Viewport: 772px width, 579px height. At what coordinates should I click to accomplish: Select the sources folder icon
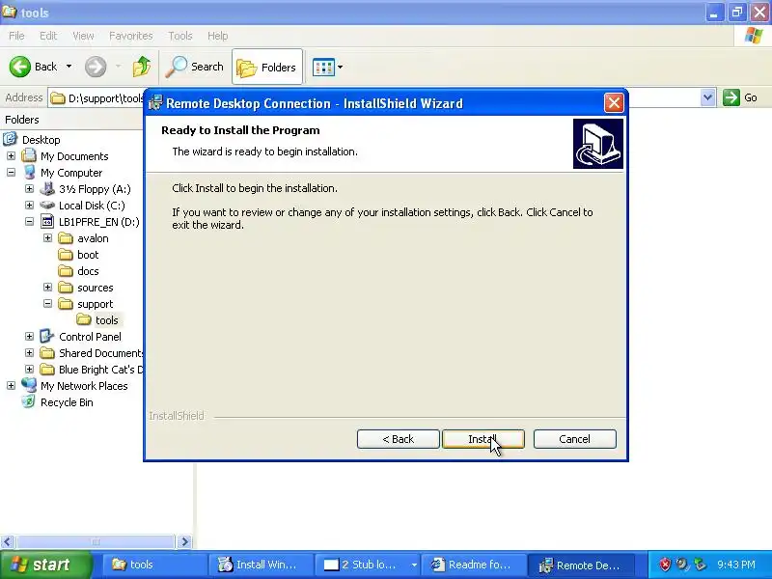(66, 288)
